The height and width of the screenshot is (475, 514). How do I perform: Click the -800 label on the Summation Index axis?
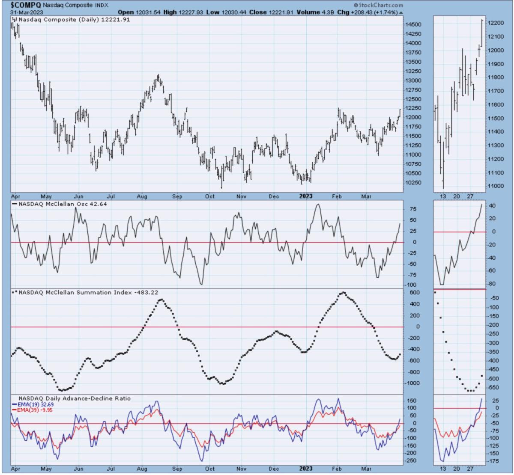pyautogui.click(x=413, y=372)
